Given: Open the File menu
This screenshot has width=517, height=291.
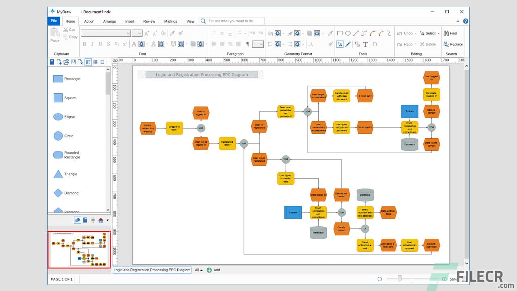Looking at the screenshot, I should click(x=53, y=21).
